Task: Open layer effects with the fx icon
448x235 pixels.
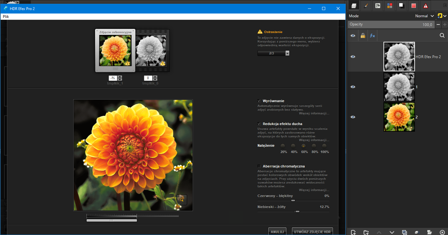Action: [x=372, y=35]
